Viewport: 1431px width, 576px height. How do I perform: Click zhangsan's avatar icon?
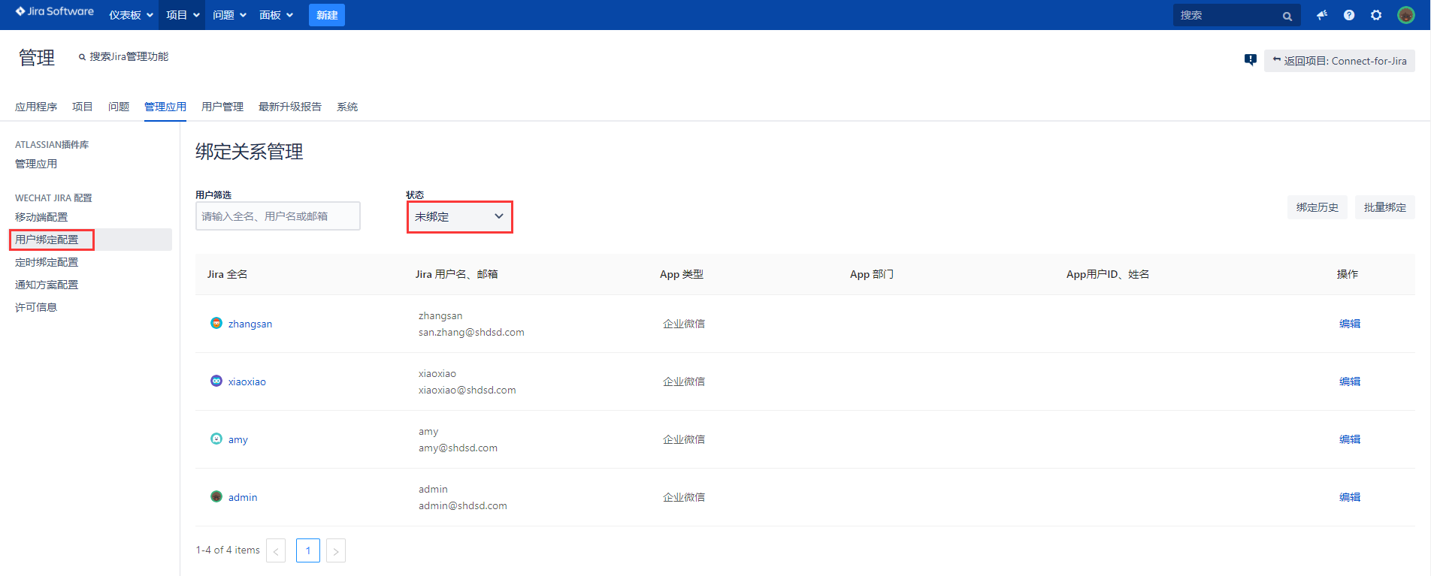click(216, 324)
